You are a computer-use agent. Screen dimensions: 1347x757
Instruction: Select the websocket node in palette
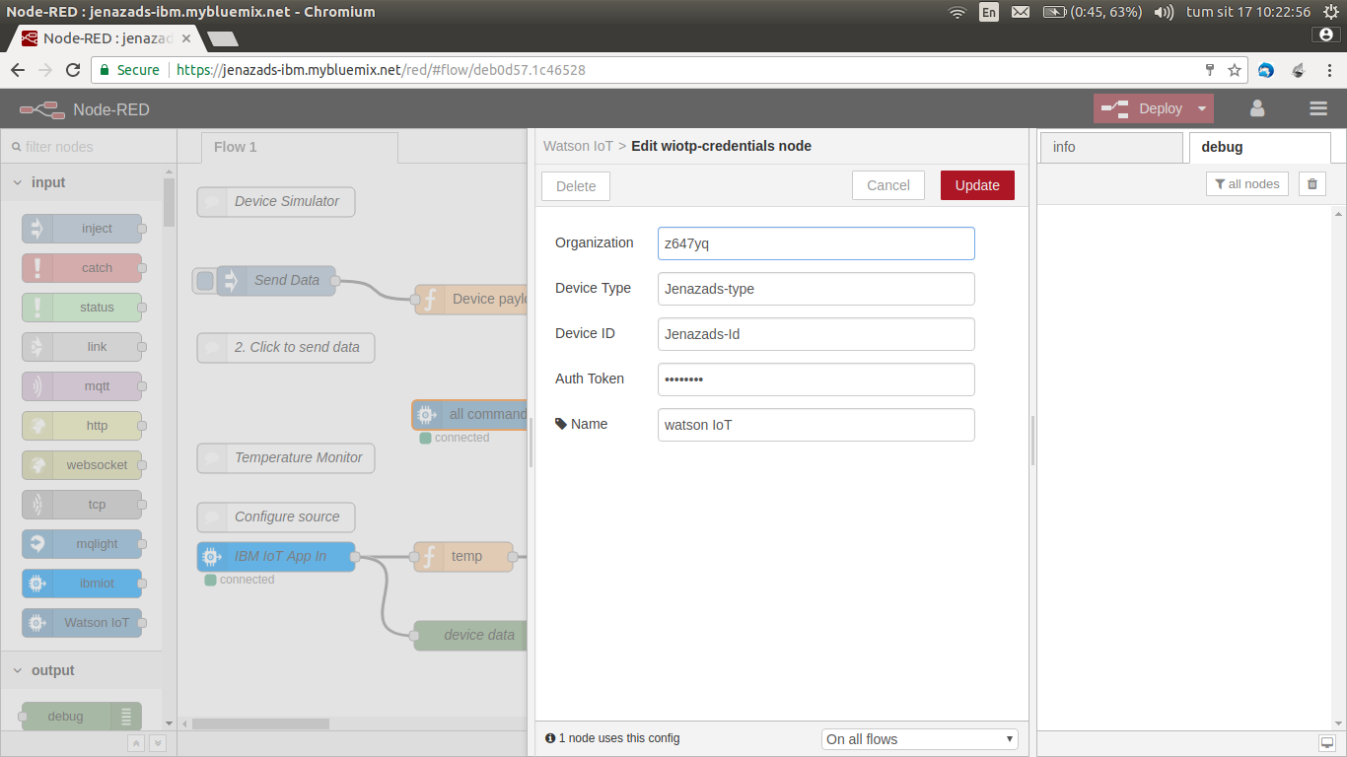(x=82, y=465)
